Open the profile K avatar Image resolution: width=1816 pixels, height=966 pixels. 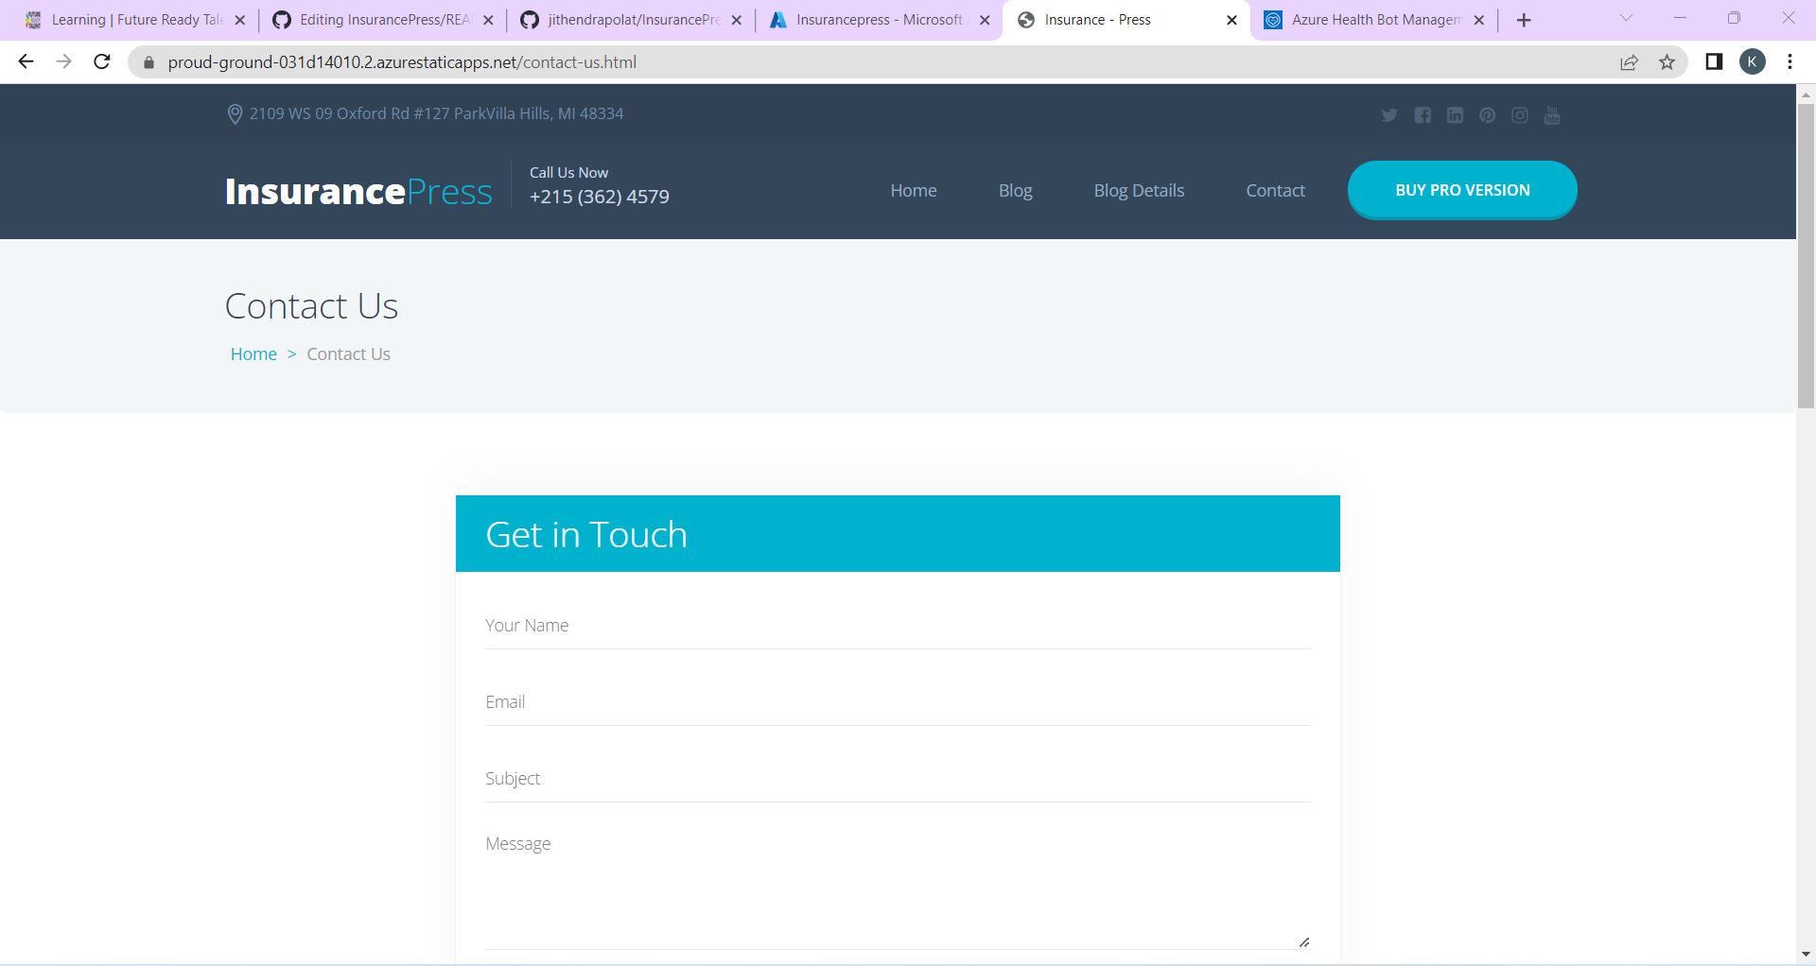[1753, 61]
